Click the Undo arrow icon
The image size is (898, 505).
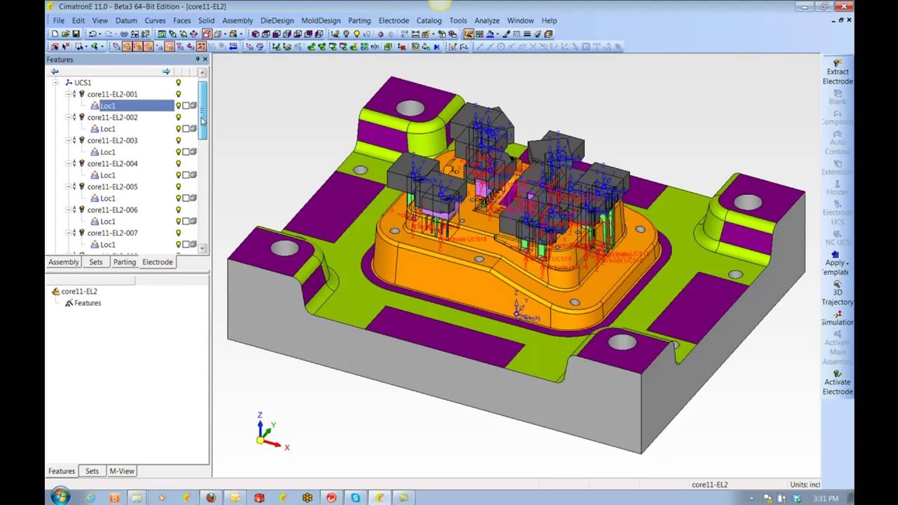pos(92,34)
